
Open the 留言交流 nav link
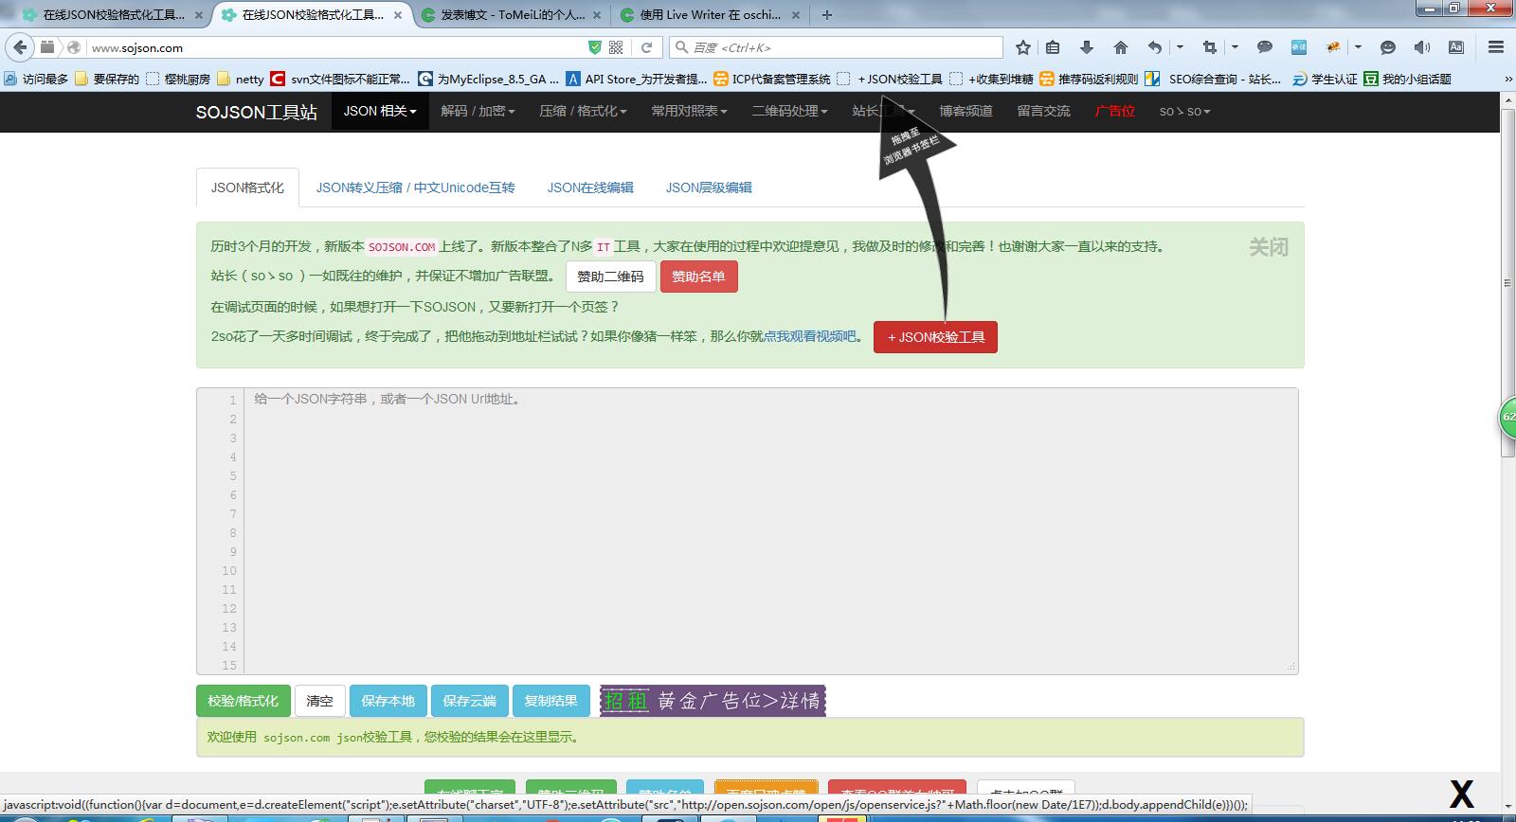(x=1043, y=111)
